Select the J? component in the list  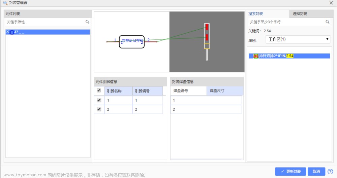pyautogui.click(x=48, y=32)
